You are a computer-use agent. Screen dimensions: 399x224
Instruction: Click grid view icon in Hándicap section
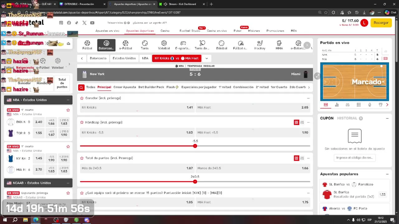[296, 123]
